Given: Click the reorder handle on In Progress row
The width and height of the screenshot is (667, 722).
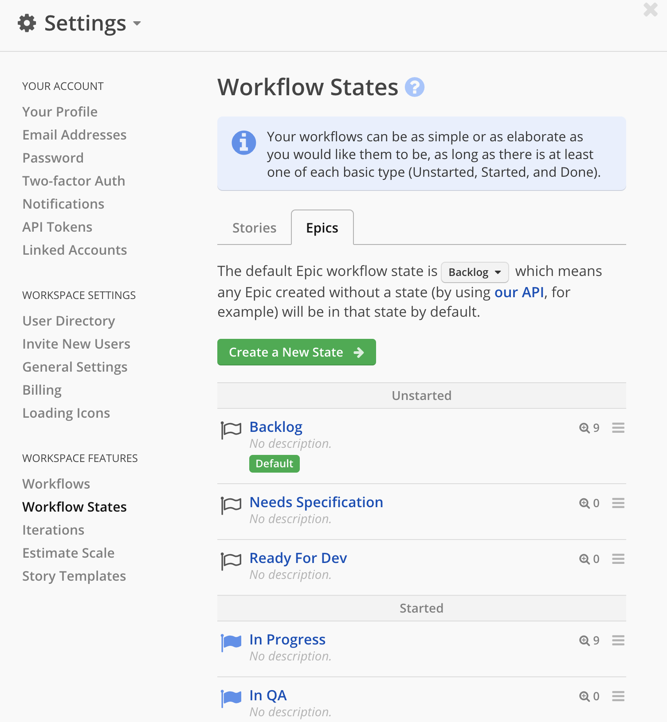Looking at the screenshot, I should pyautogui.click(x=618, y=640).
